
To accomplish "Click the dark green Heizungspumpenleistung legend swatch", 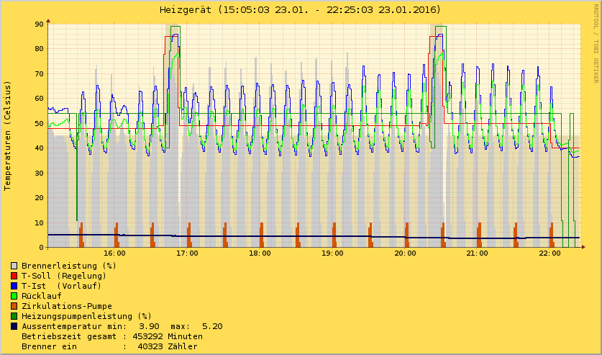I will tap(14, 316).
